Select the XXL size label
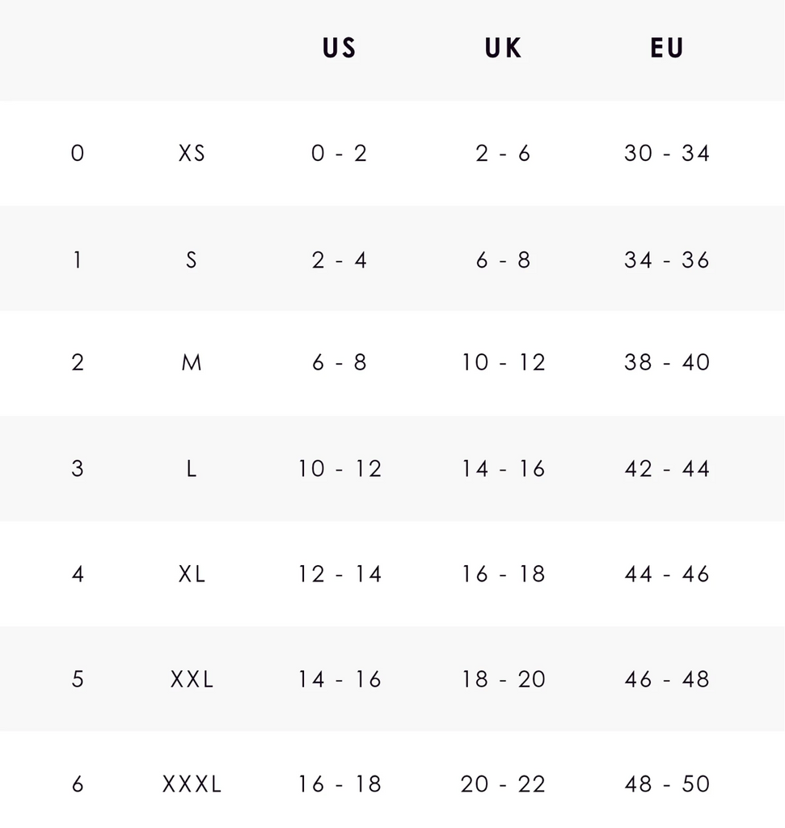785x828 pixels. tap(192, 679)
